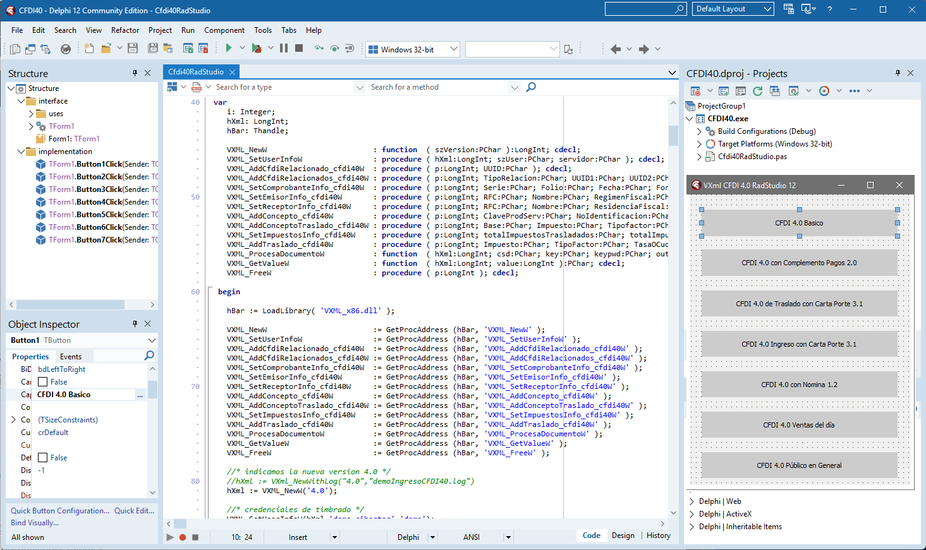Viewport: 926px width, 550px height.
Task: Click the search magnifier in code editor
Action: coord(531,87)
